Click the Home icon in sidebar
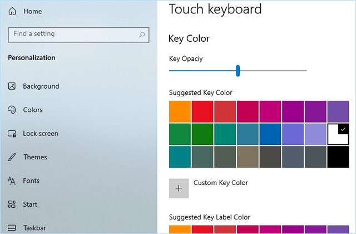The image size is (356, 234). 12,11
